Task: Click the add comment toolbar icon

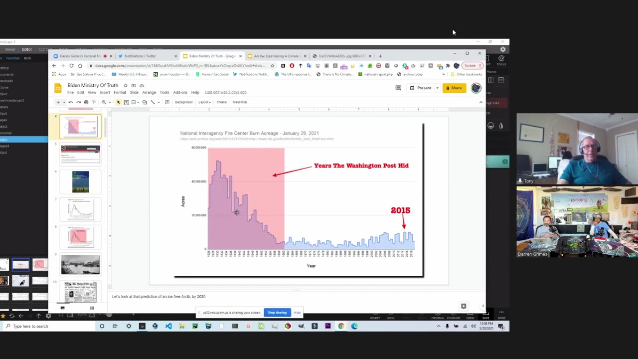Action: click(167, 102)
